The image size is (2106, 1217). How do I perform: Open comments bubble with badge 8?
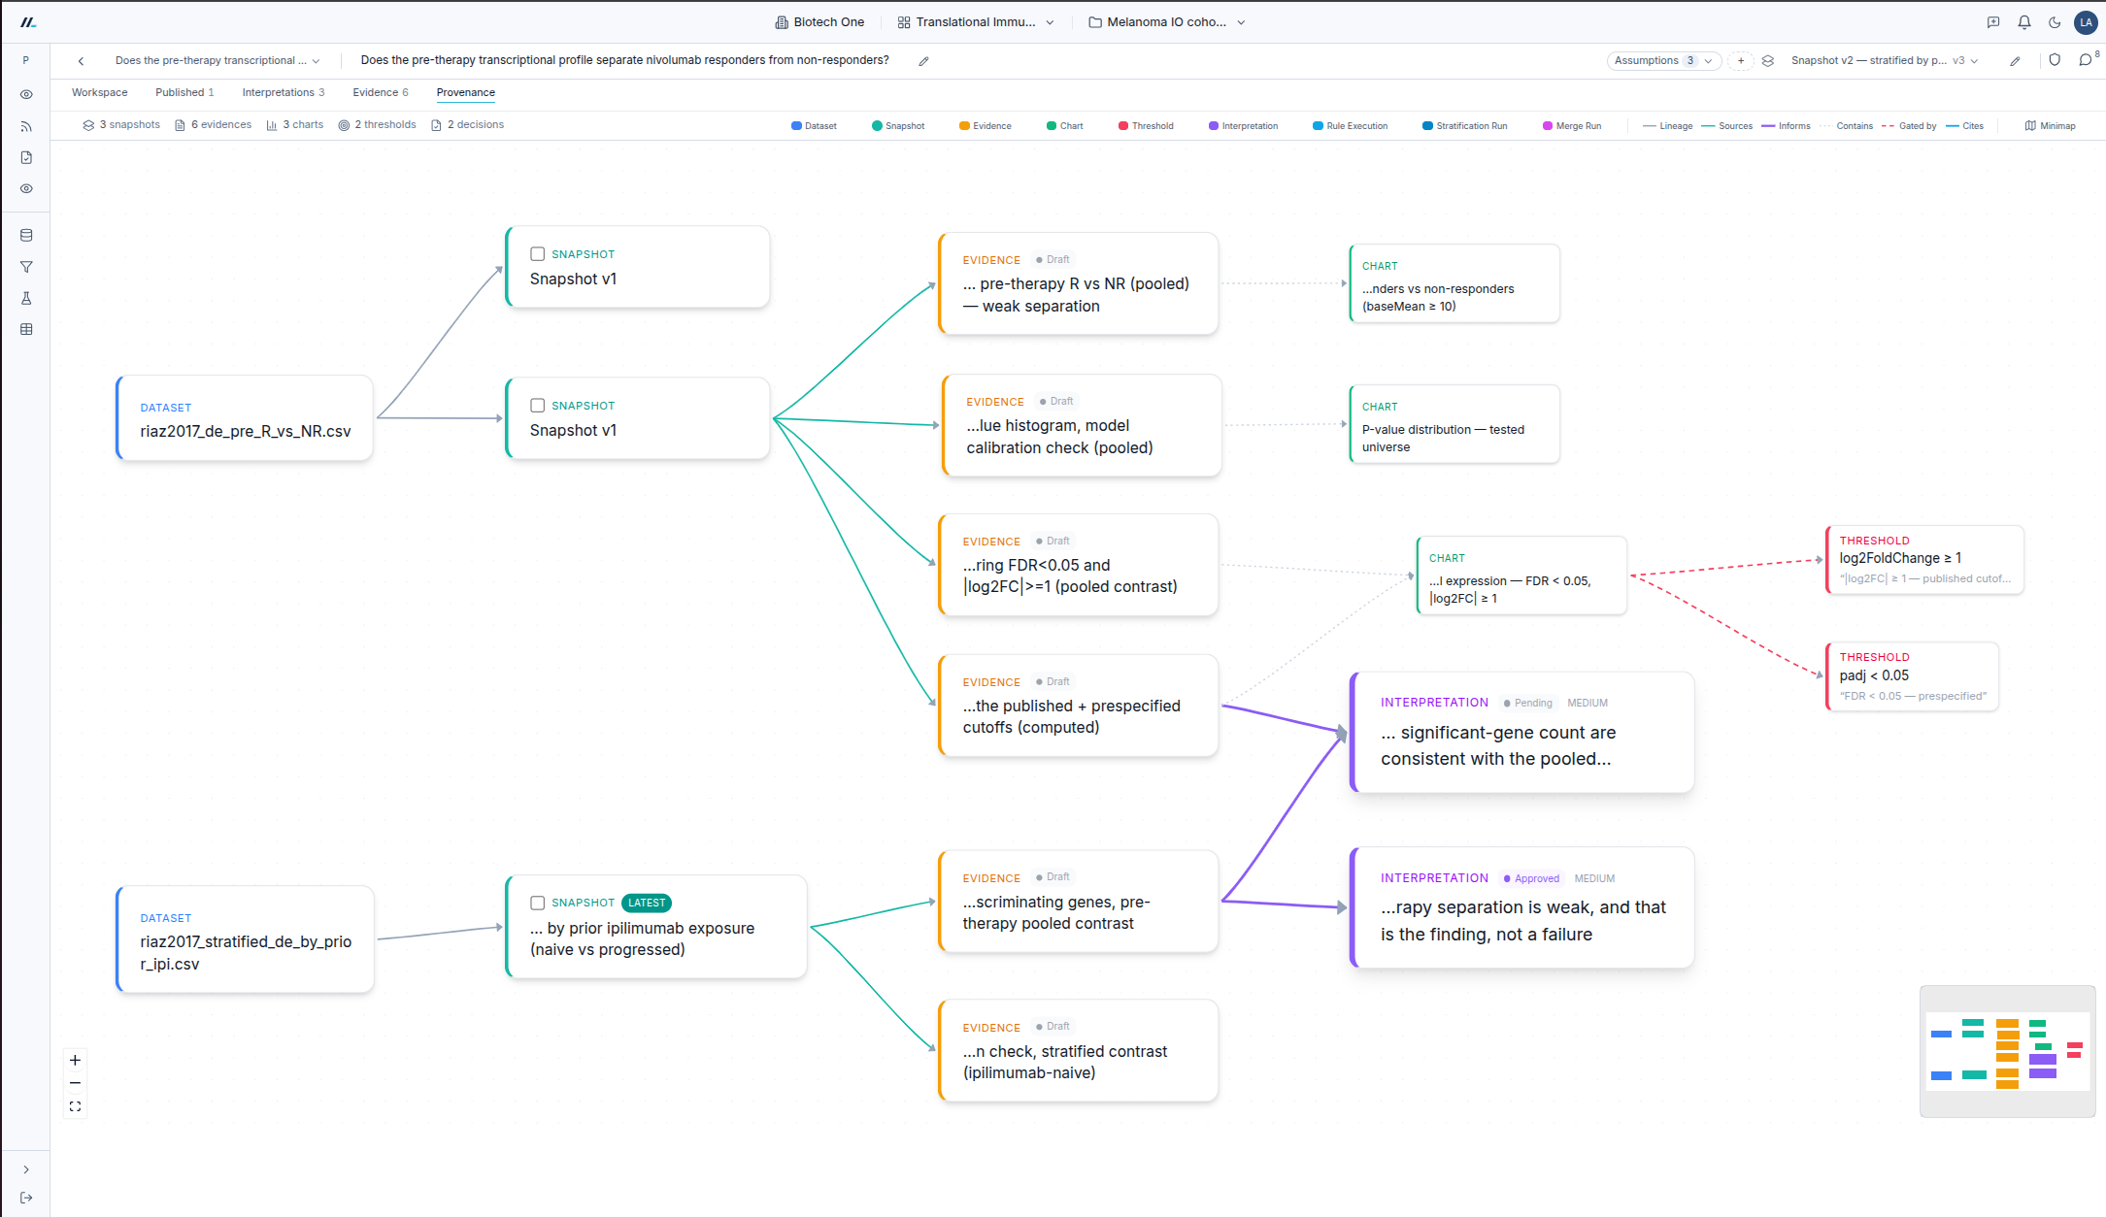coord(2086,60)
